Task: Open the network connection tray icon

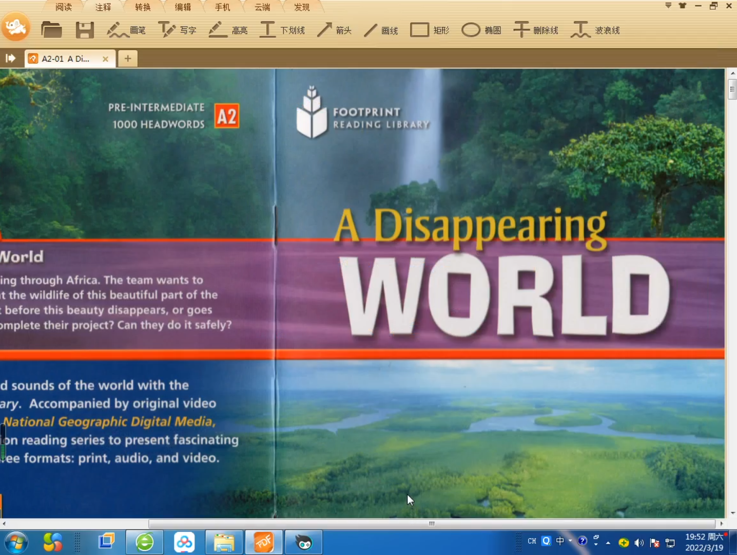Action: point(670,543)
